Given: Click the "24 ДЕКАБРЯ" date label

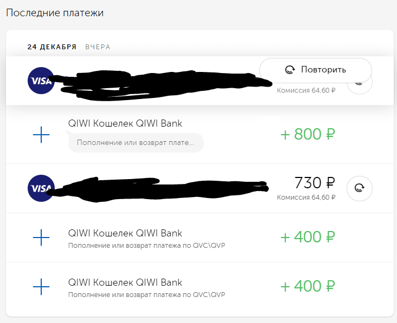Looking at the screenshot, I should [52, 47].
